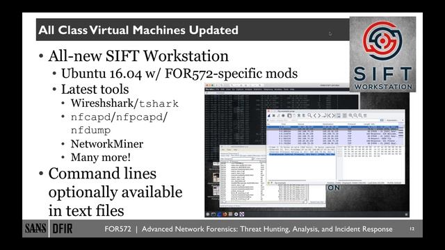Click the Wireshark normal size zoom icon

point(360,116)
